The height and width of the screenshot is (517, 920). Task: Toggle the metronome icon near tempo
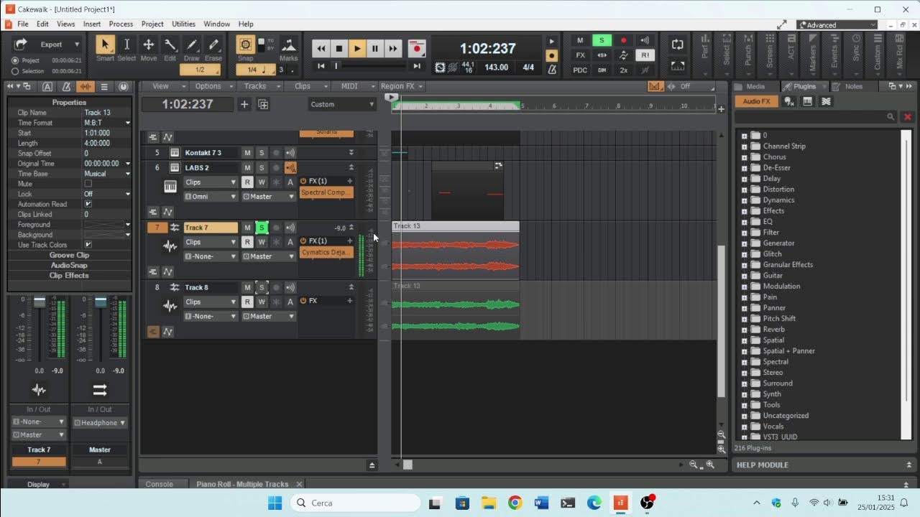pyautogui.click(x=552, y=70)
